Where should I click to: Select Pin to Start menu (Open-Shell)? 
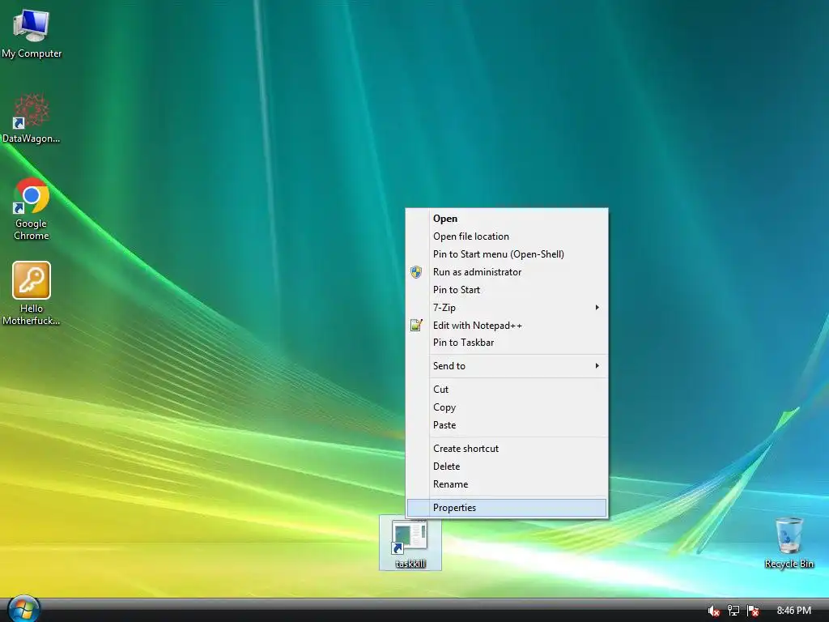(x=507, y=254)
